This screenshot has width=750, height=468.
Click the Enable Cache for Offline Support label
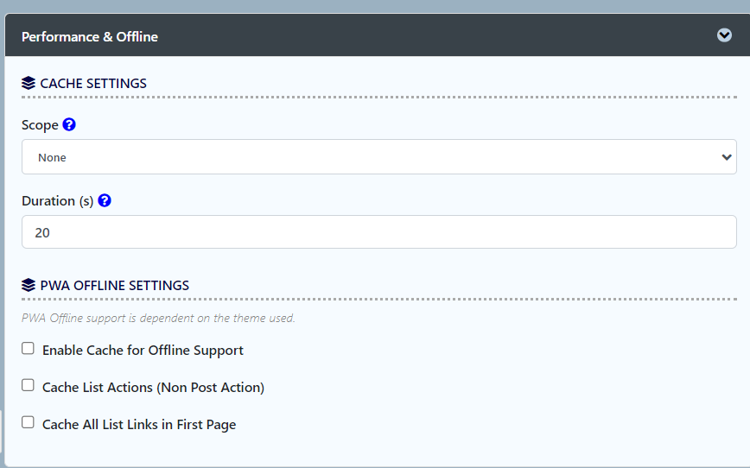(x=143, y=351)
